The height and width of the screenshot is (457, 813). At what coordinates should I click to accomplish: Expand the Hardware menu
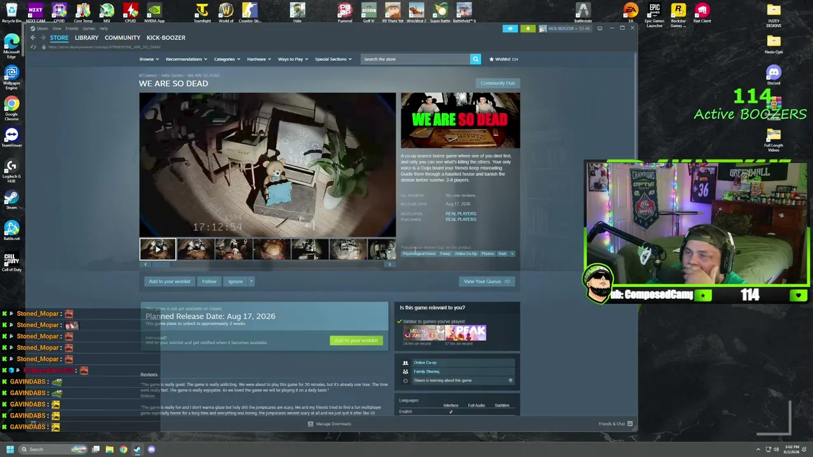point(259,59)
